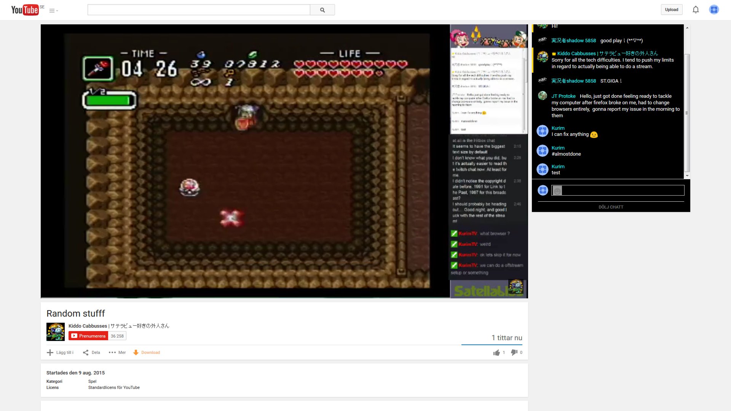
Task: Click the smiley emoji in Kurim's message
Action: (x=594, y=135)
